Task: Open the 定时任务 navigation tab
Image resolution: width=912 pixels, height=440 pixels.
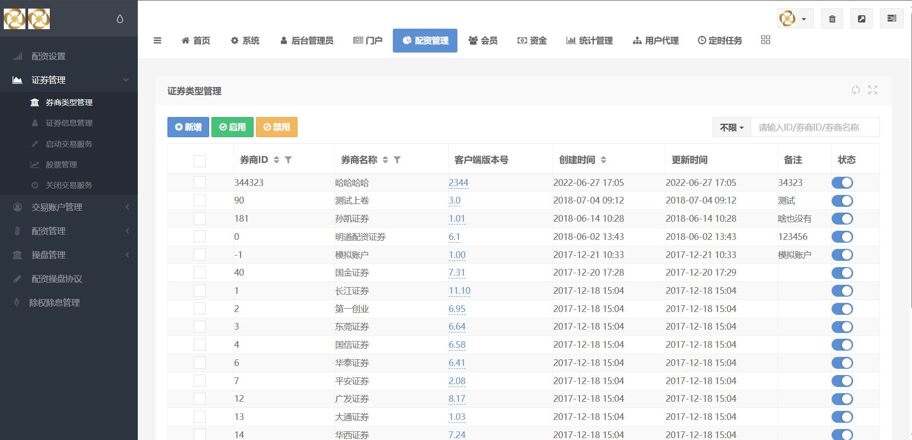Action: coord(720,41)
